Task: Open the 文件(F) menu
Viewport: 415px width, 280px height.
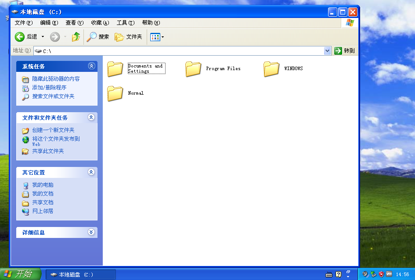Action: coord(24,23)
